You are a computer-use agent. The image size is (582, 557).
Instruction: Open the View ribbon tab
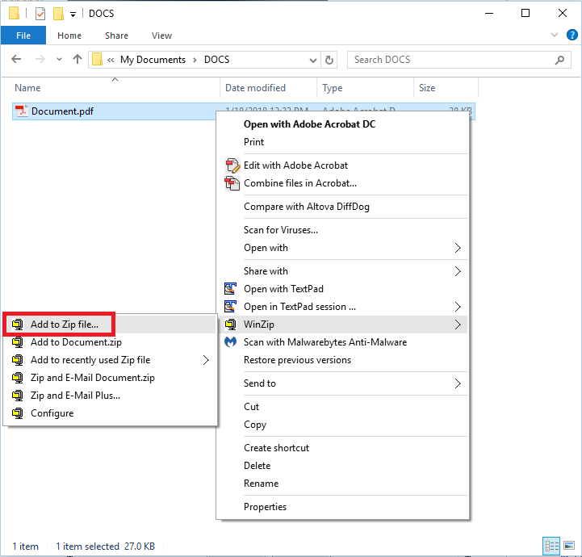coord(161,36)
